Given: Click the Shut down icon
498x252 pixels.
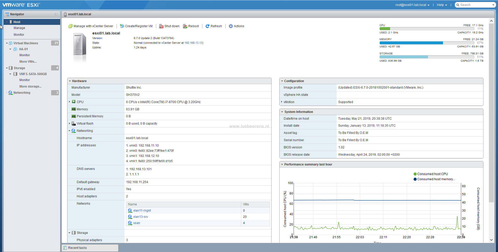Looking at the screenshot, I should 161,26.
